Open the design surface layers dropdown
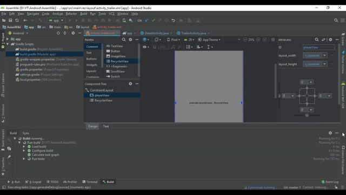Viewport: 346px width, 195px height. click(145, 40)
